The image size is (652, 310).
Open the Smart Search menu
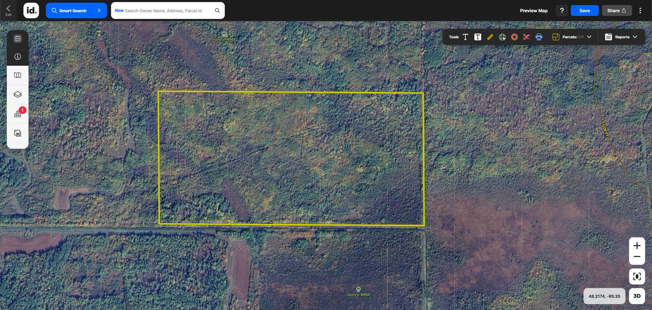point(76,11)
